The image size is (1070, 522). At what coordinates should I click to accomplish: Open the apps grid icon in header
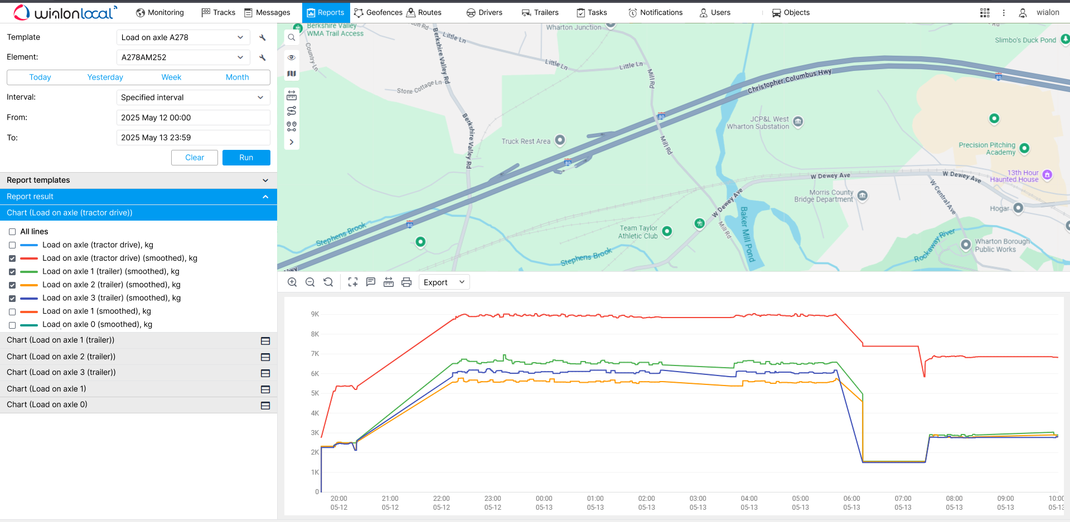point(985,13)
